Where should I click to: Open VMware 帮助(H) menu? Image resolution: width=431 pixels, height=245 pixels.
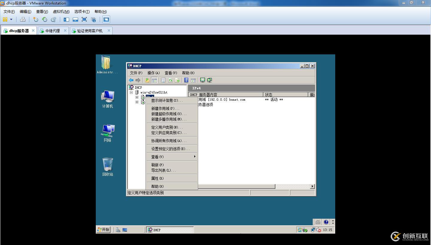pyautogui.click(x=101, y=12)
